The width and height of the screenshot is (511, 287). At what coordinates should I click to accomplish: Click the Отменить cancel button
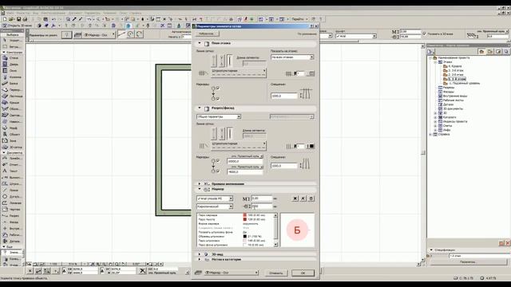click(276, 273)
